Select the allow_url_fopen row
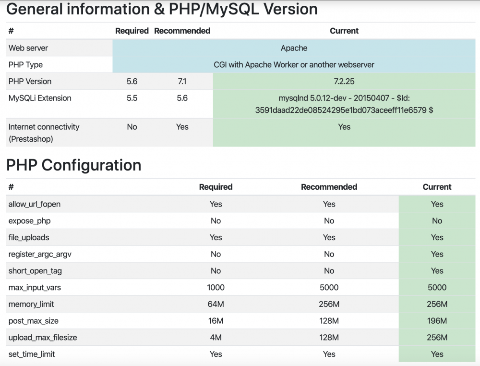Screen dimensions: 480x366 (x=34, y=204)
